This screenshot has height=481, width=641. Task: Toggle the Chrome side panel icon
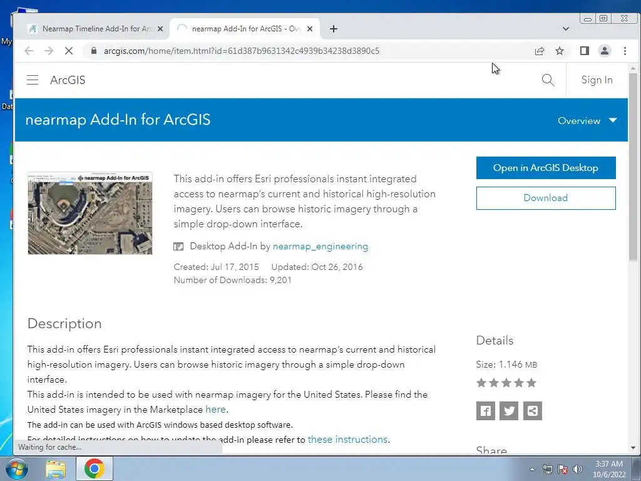585,51
